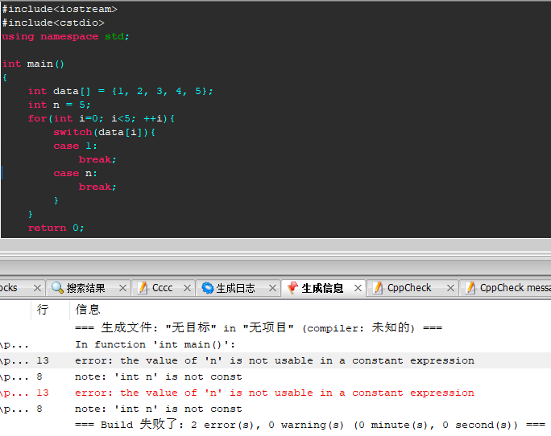Click the "using namespace std;" line

[66, 36]
